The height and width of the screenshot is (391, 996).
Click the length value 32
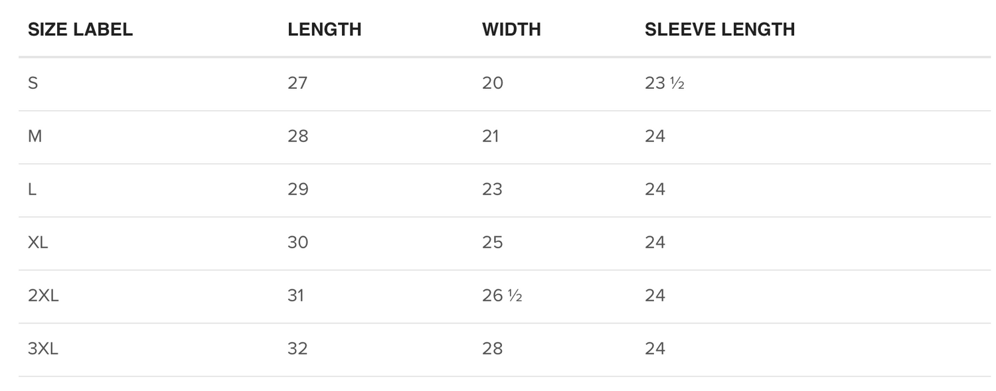(297, 349)
